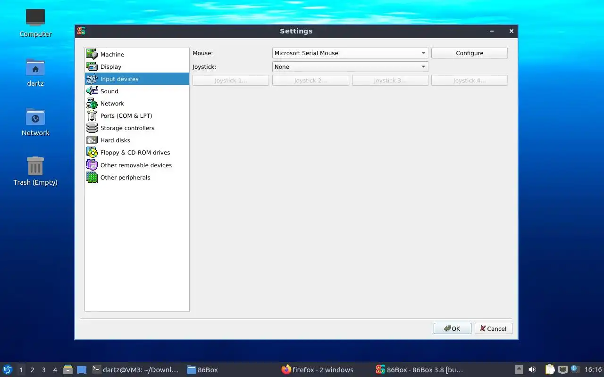Select the Machine text label

point(112,55)
